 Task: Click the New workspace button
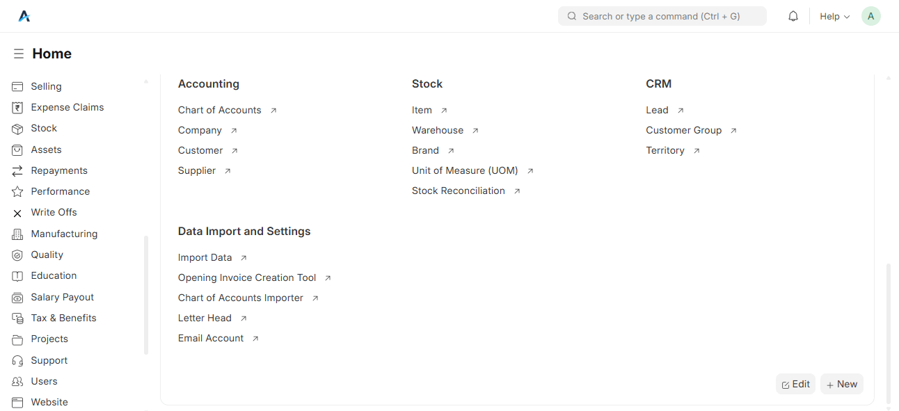coord(842,384)
